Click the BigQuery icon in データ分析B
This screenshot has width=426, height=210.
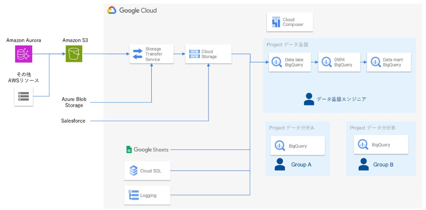tap(363, 145)
